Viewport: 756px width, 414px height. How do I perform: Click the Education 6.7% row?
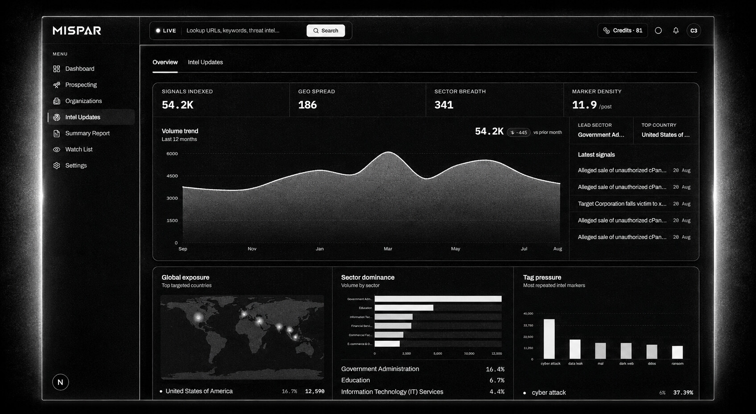pyautogui.click(x=423, y=380)
